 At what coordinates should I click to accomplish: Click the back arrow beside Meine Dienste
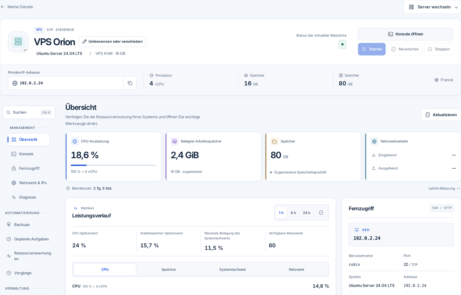coord(3,7)
